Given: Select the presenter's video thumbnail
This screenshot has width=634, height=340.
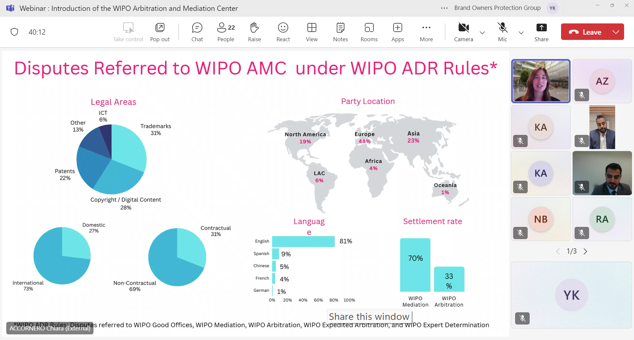Looking at the screenshot, I should coord(541,81).
